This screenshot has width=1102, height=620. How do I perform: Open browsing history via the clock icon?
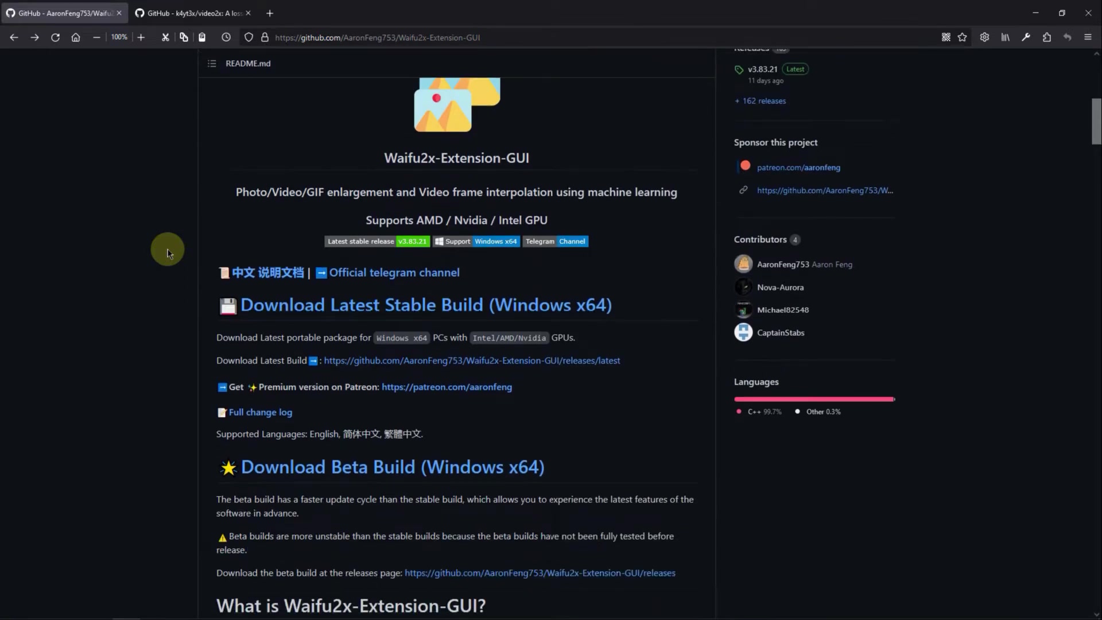coord(226,37)
